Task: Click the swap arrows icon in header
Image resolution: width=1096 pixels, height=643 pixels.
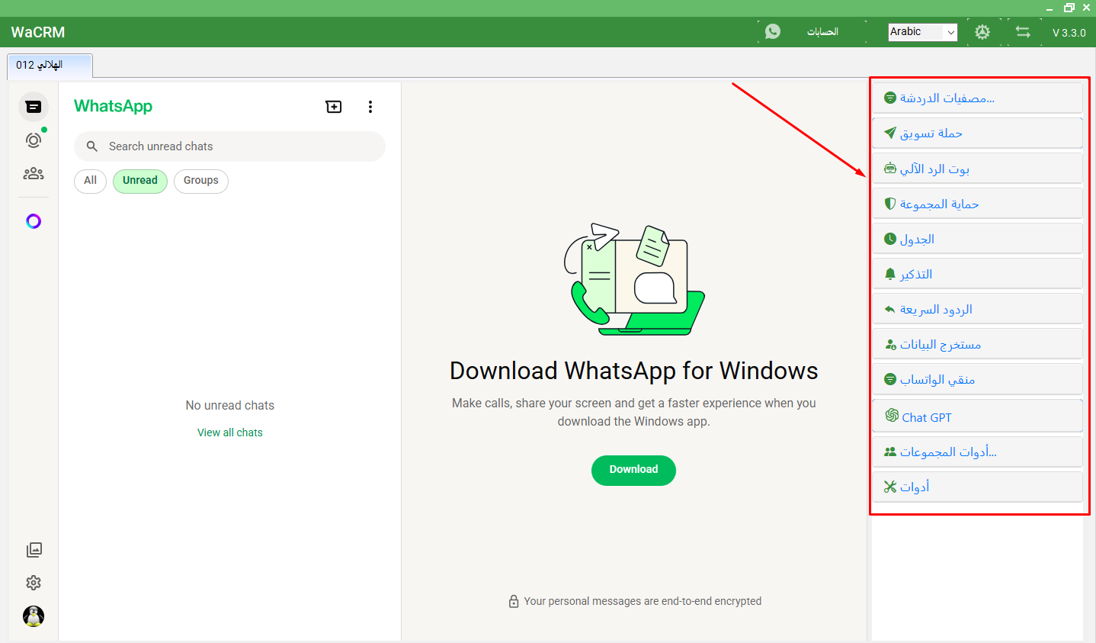Action: pos(1023,32)
